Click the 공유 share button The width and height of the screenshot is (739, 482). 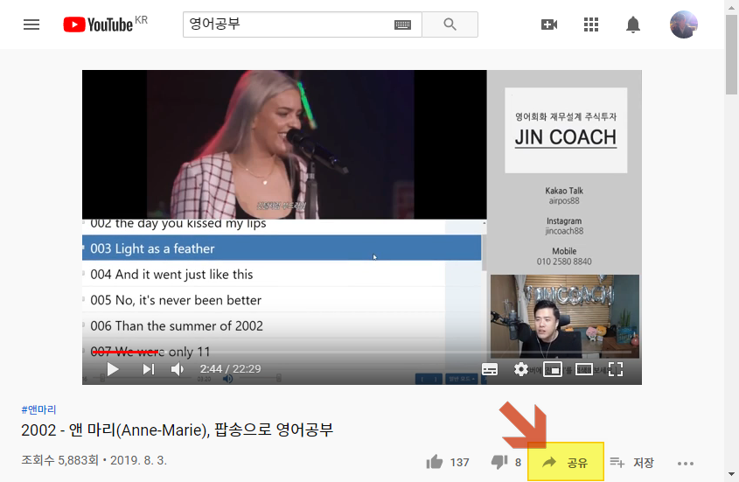tap(566, 462)
